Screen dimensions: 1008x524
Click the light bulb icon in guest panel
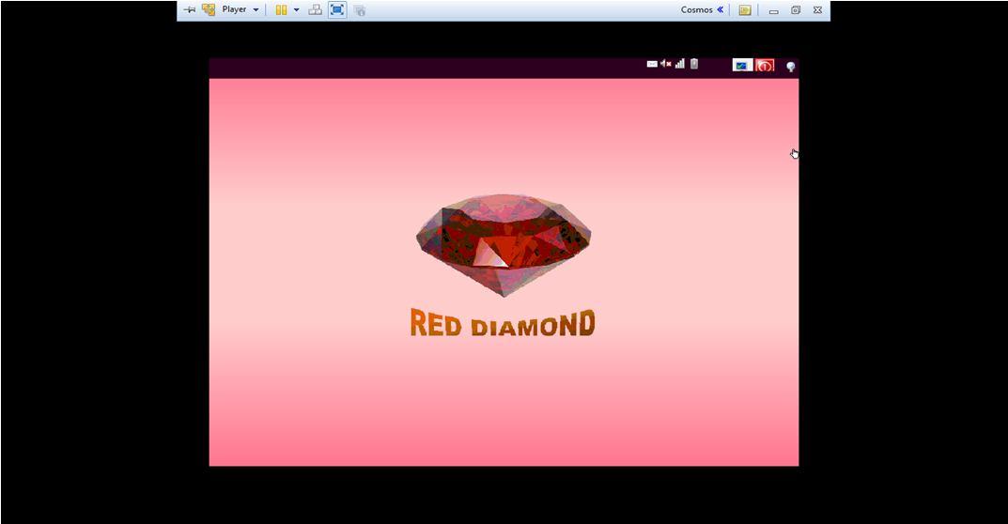[x=791, y=67]
